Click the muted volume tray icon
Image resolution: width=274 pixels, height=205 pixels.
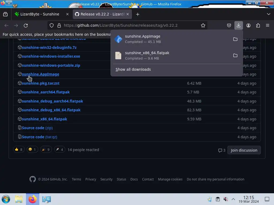[x=226, y=199]
